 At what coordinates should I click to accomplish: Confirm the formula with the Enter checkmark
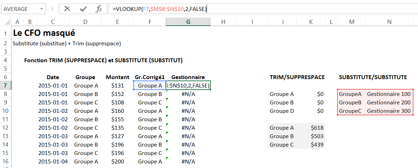(x=83, y=9)
